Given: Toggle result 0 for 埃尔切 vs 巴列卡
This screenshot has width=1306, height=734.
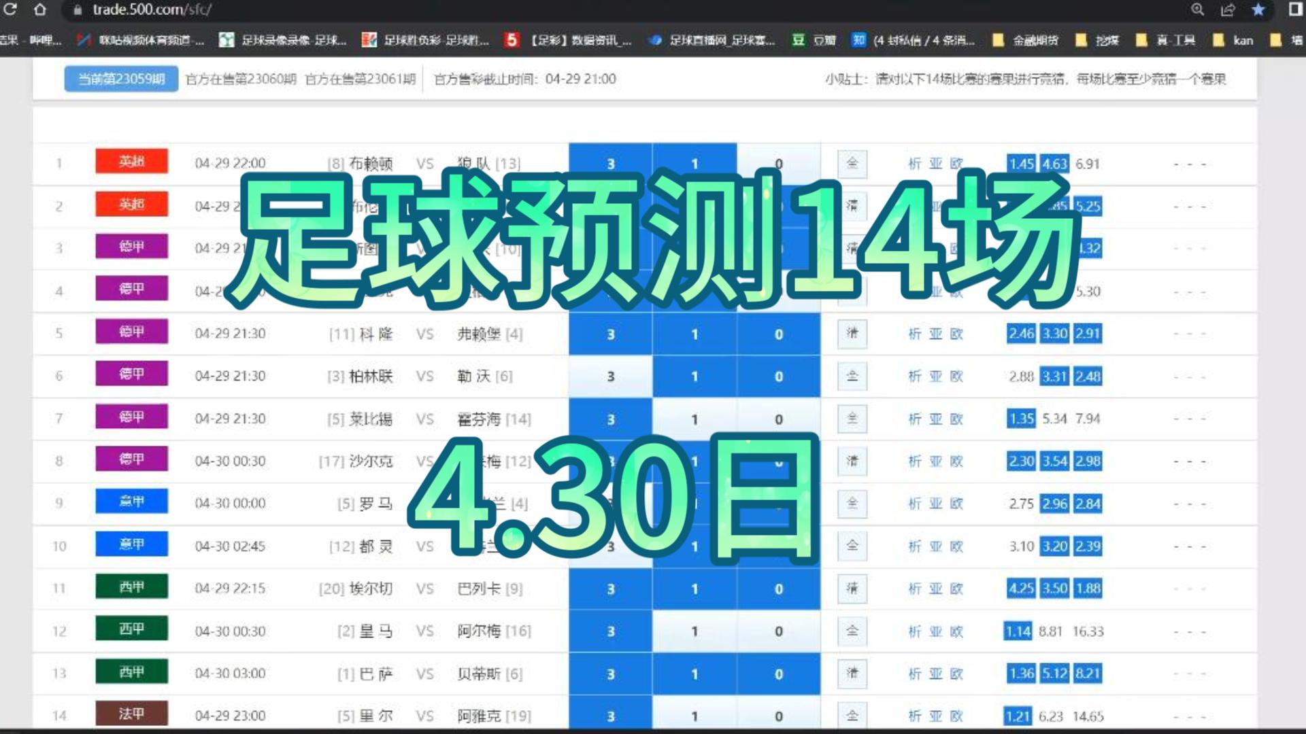Looking at the screenshot, I should (779, 589).
